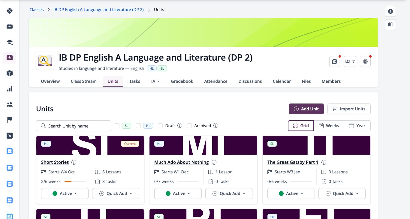The height and width of the screenshot is (219, 410).
Task: Open the MYP programme sidebar icon
Action: [10, 184]
